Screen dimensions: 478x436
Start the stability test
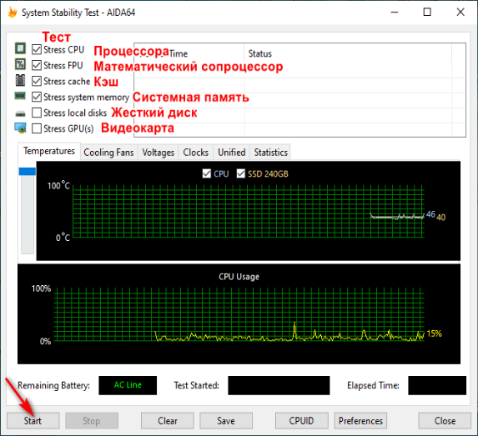click(x=33, y=421)
